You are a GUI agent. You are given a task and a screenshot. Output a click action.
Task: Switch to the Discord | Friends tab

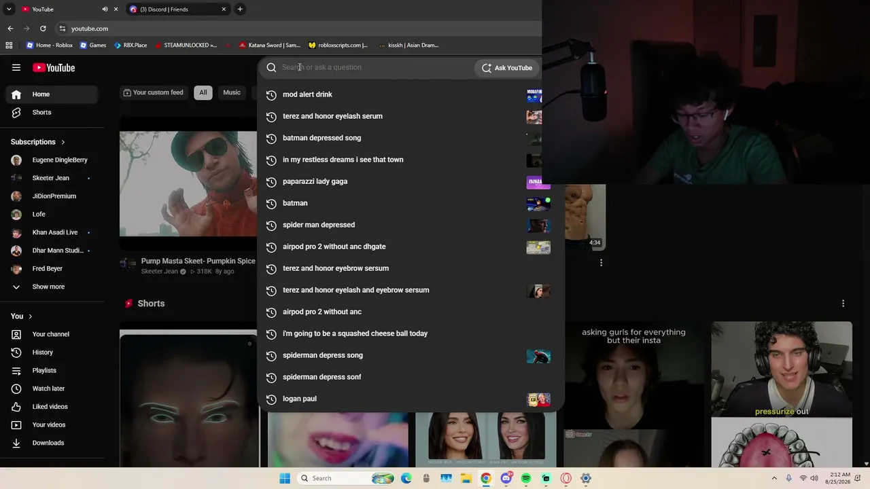click(x=178, y=10)
